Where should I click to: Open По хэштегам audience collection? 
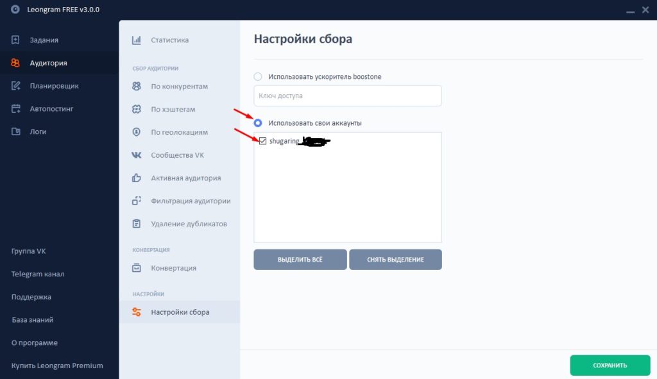180,109
